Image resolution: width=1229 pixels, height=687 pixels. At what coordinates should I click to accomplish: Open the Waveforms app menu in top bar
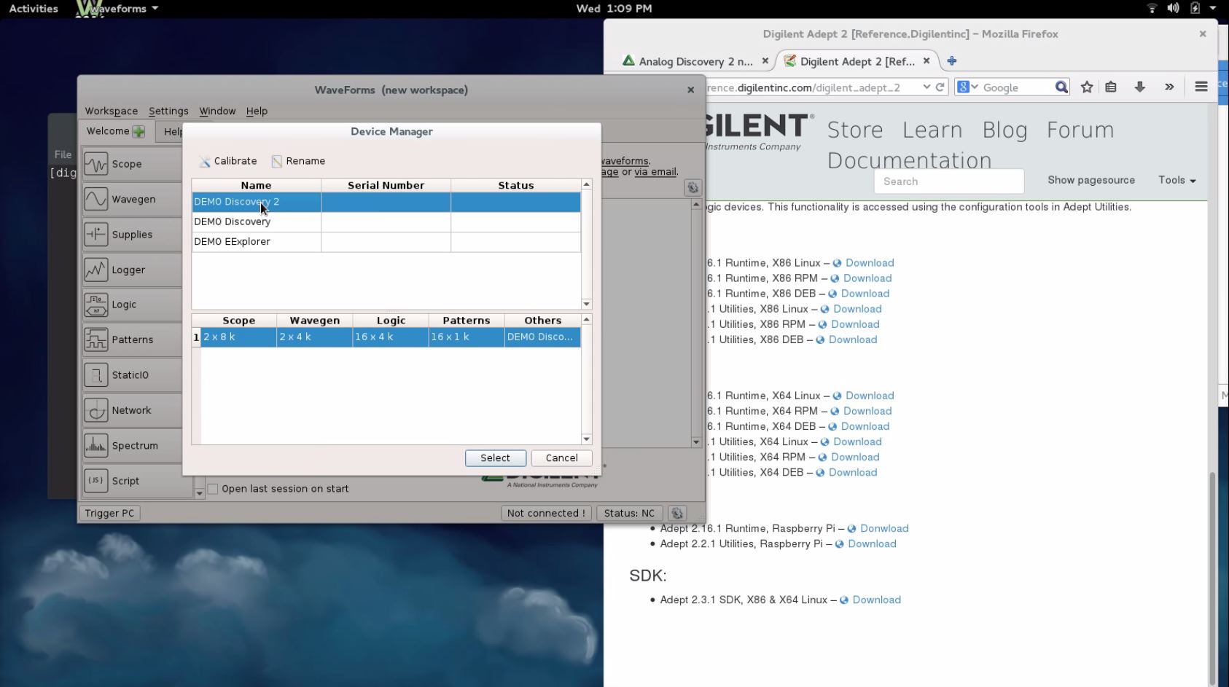[x=117, y=9]
